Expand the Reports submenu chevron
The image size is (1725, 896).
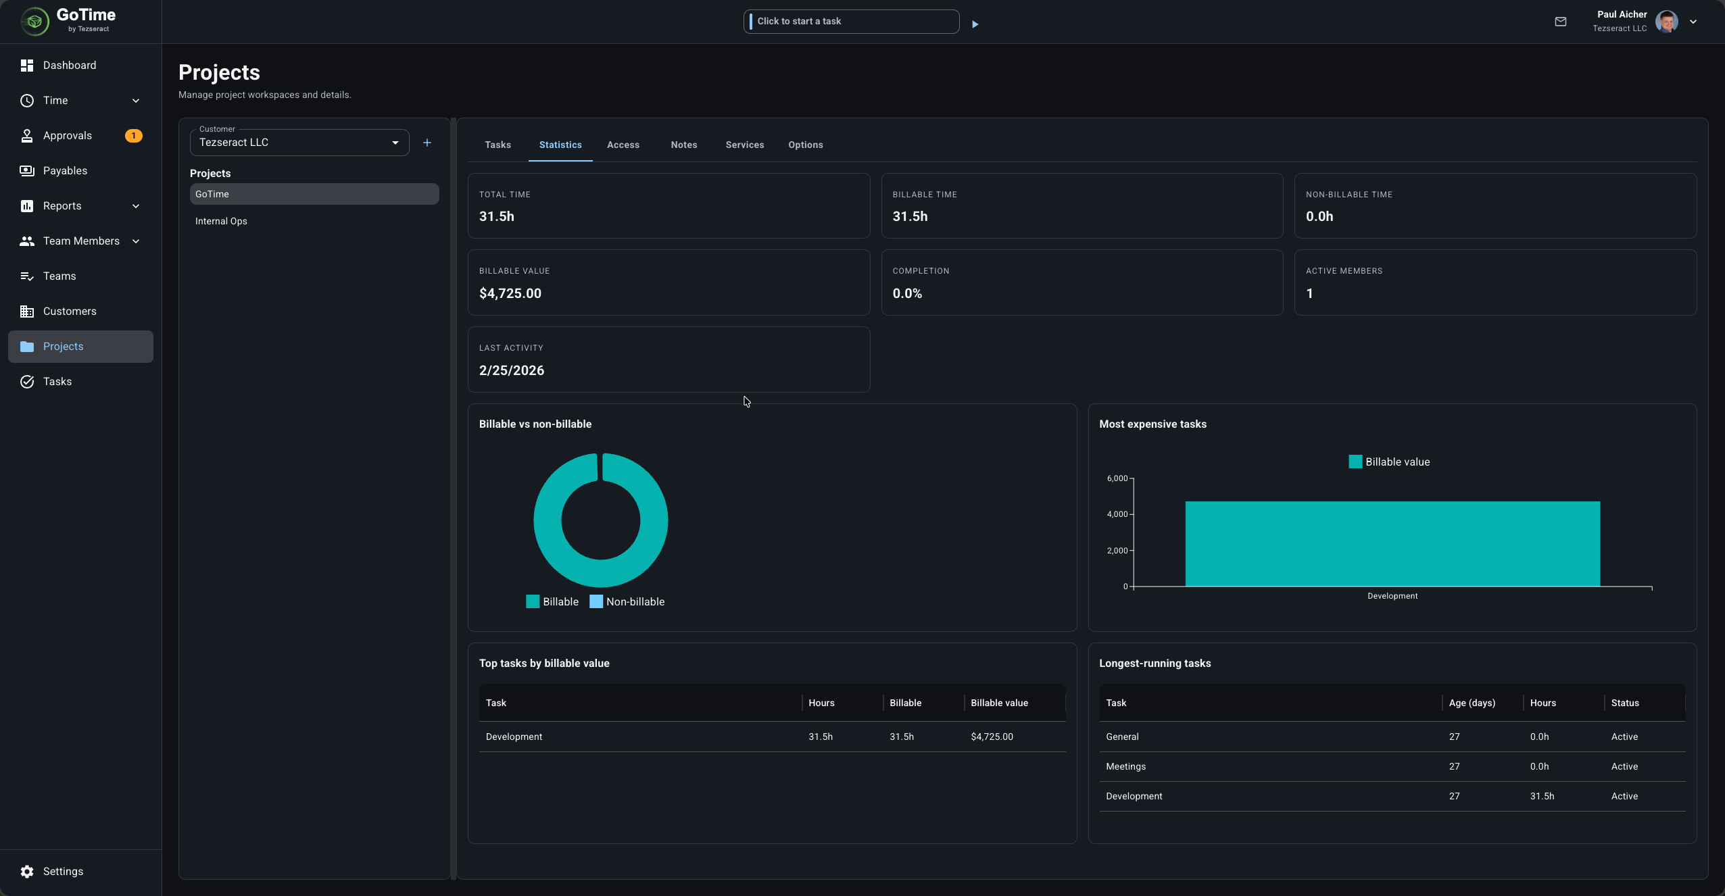point(136,206)
